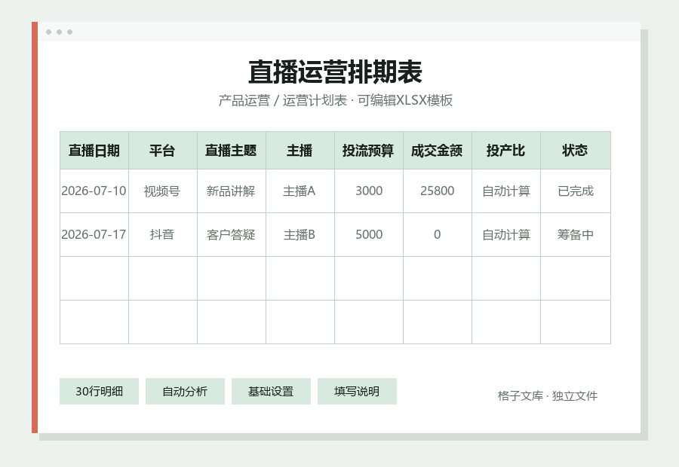Image resolution: width=679 pixels, height=467 pixels.
Task: Select 自动计算 in the 2026-07-17 row
Action: point(506,235)
